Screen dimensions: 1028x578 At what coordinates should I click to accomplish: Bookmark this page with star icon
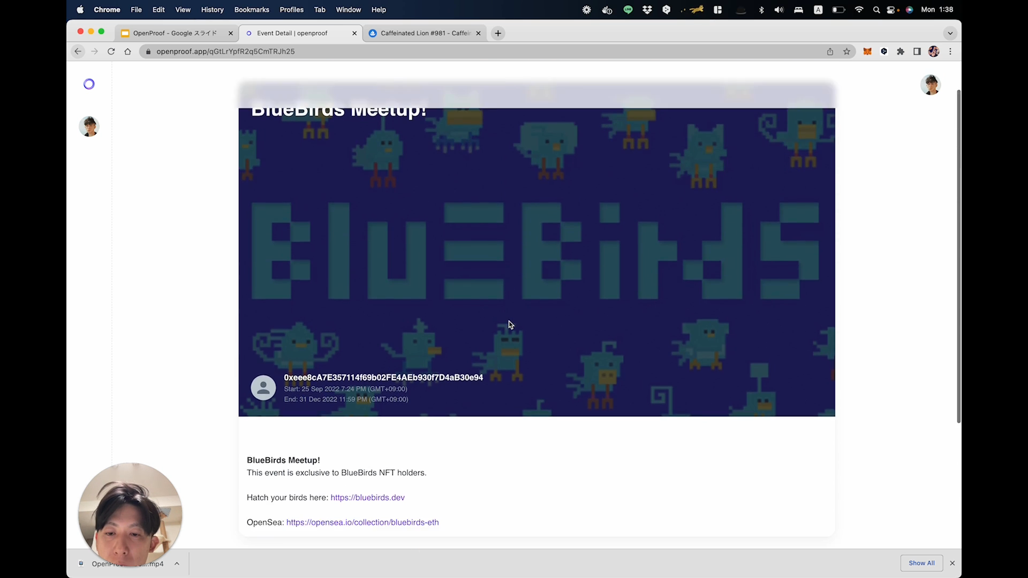[846, 51]
